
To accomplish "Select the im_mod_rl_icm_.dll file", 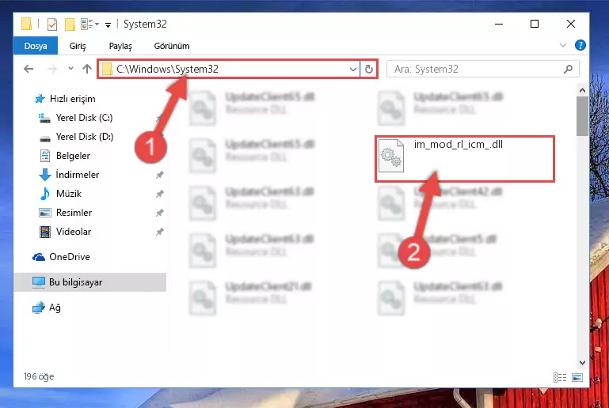I will (x=465, y=159).
